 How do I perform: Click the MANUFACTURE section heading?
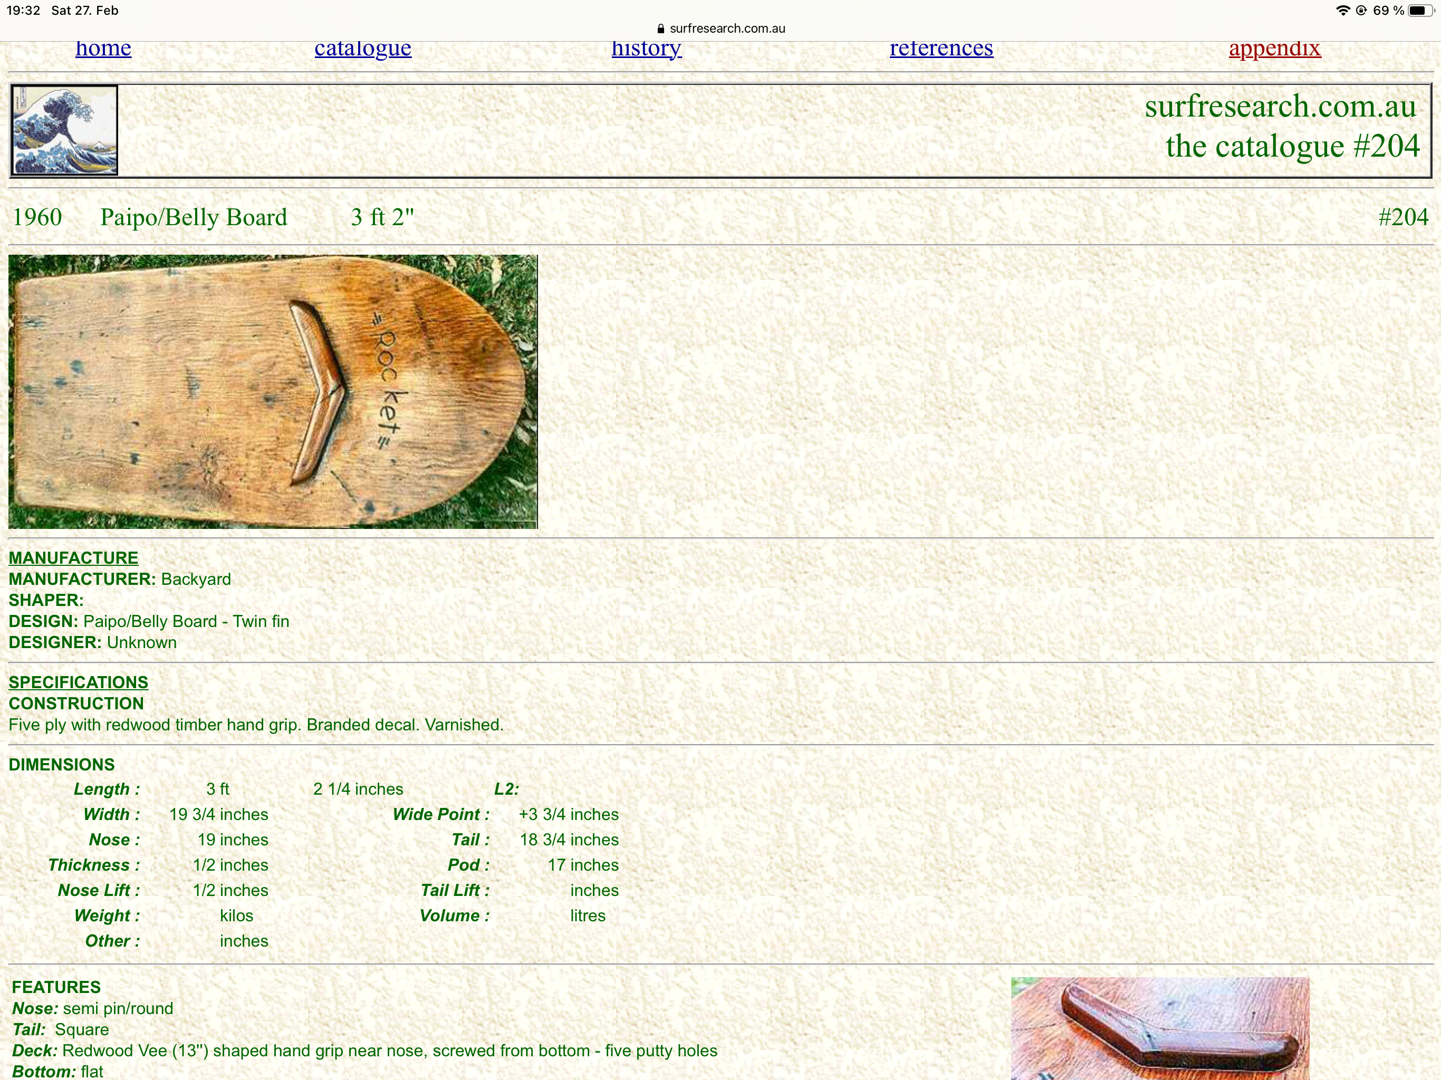73,558
